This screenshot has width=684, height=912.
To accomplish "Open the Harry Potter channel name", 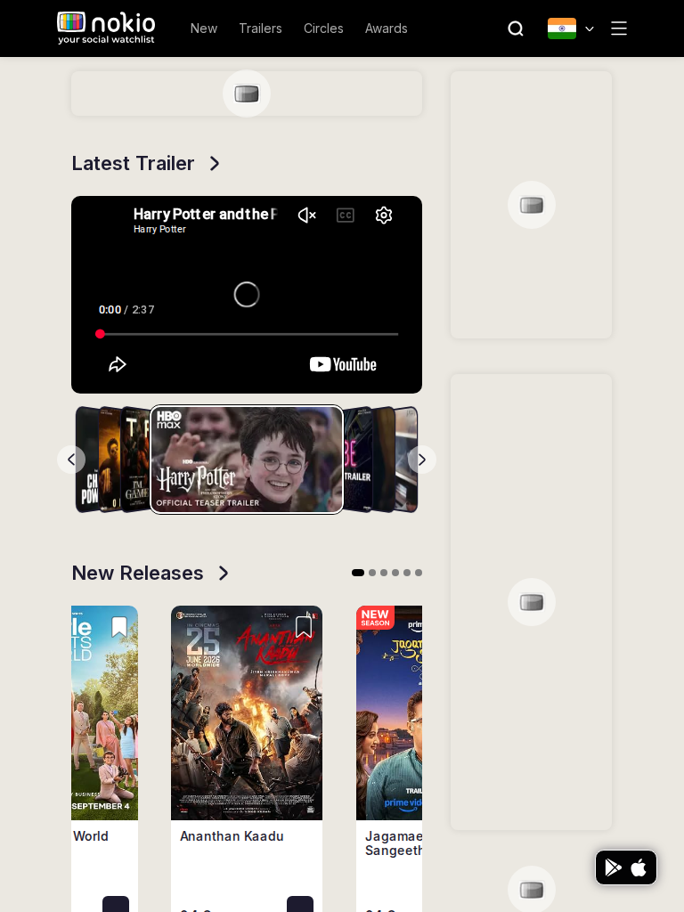I will pos(159,229).
